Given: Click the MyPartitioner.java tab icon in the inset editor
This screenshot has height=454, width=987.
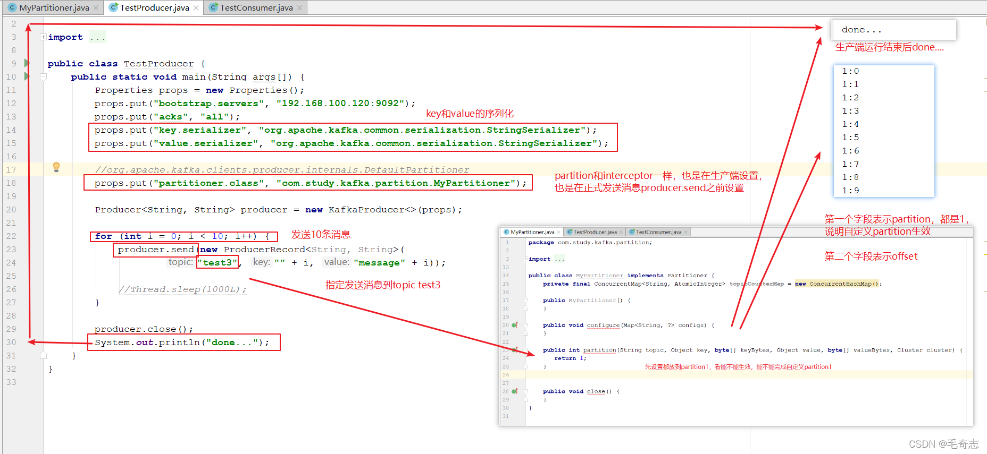Looking at the screenshot, I should [506, 232].
